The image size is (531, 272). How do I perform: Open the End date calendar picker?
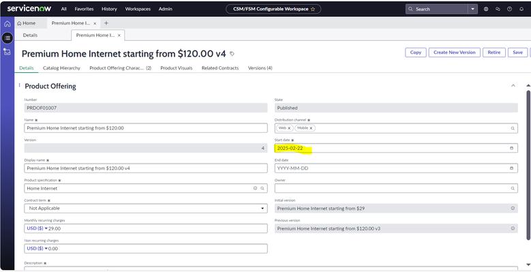(511, 168)
